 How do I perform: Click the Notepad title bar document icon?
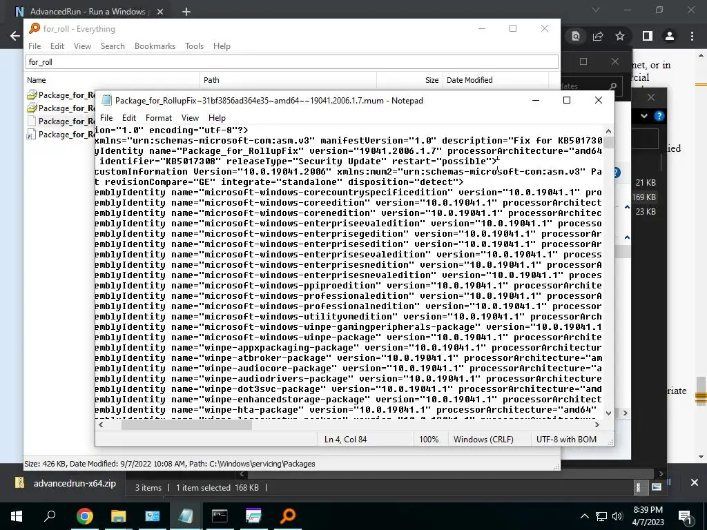click(106, 100)
